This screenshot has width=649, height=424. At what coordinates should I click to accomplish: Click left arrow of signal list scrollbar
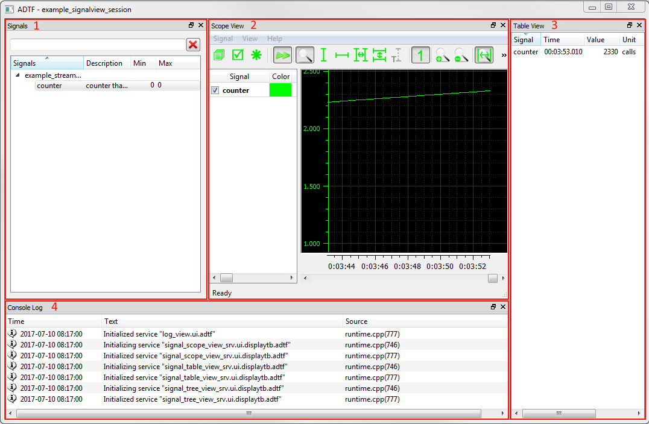(x=214, y=278)
